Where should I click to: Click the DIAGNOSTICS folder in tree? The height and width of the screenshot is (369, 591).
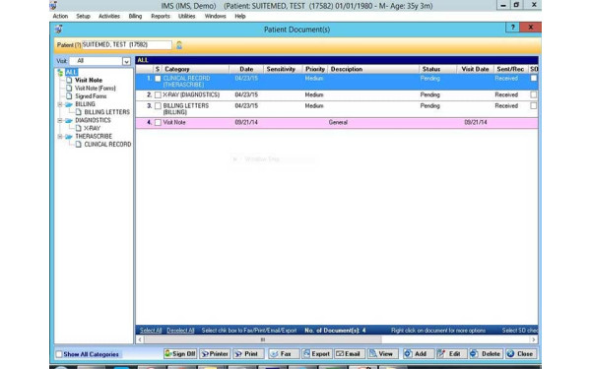[93, 120]
